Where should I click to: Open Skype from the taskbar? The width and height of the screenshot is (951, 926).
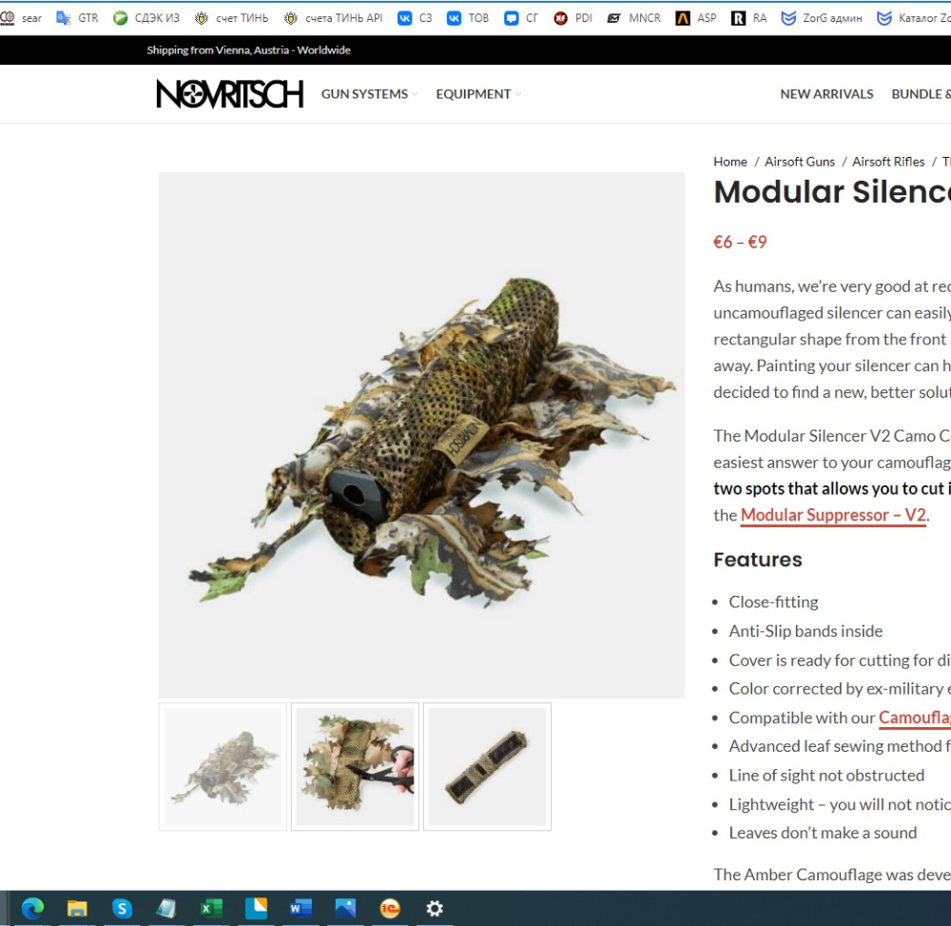coord(122,909)
